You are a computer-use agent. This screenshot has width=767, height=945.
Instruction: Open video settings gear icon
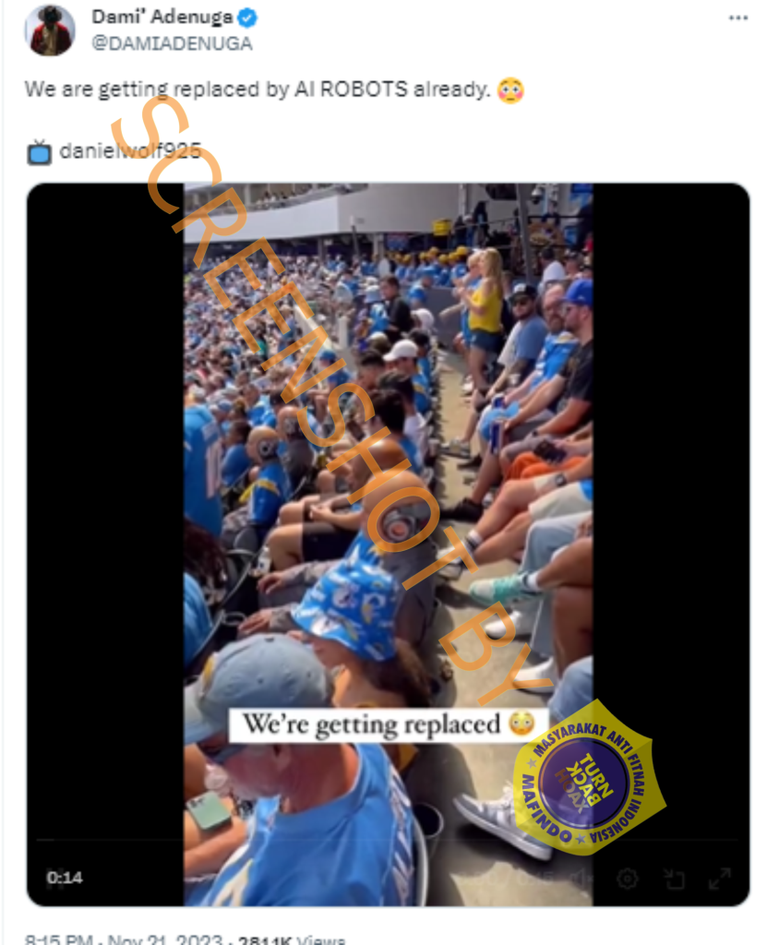coord(627,879)
